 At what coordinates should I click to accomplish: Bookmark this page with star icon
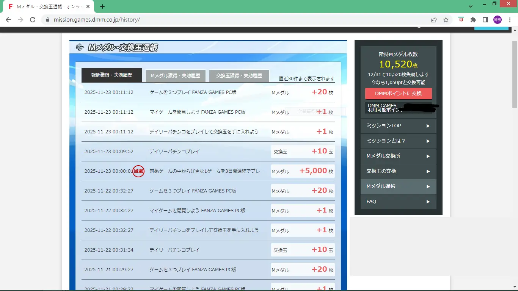446,20
